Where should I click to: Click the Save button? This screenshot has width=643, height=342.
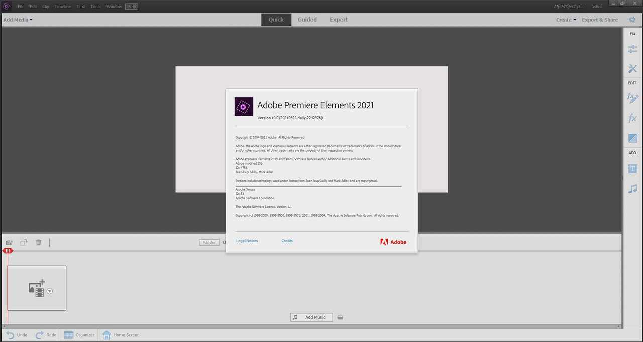[x=597, y=6]
